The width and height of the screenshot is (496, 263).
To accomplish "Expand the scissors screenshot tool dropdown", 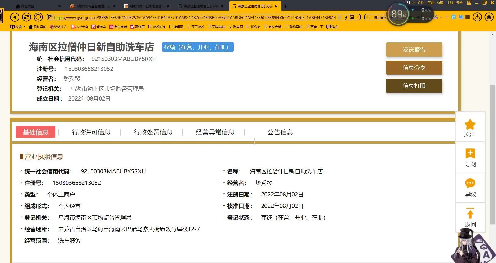I will click(440, 17).
